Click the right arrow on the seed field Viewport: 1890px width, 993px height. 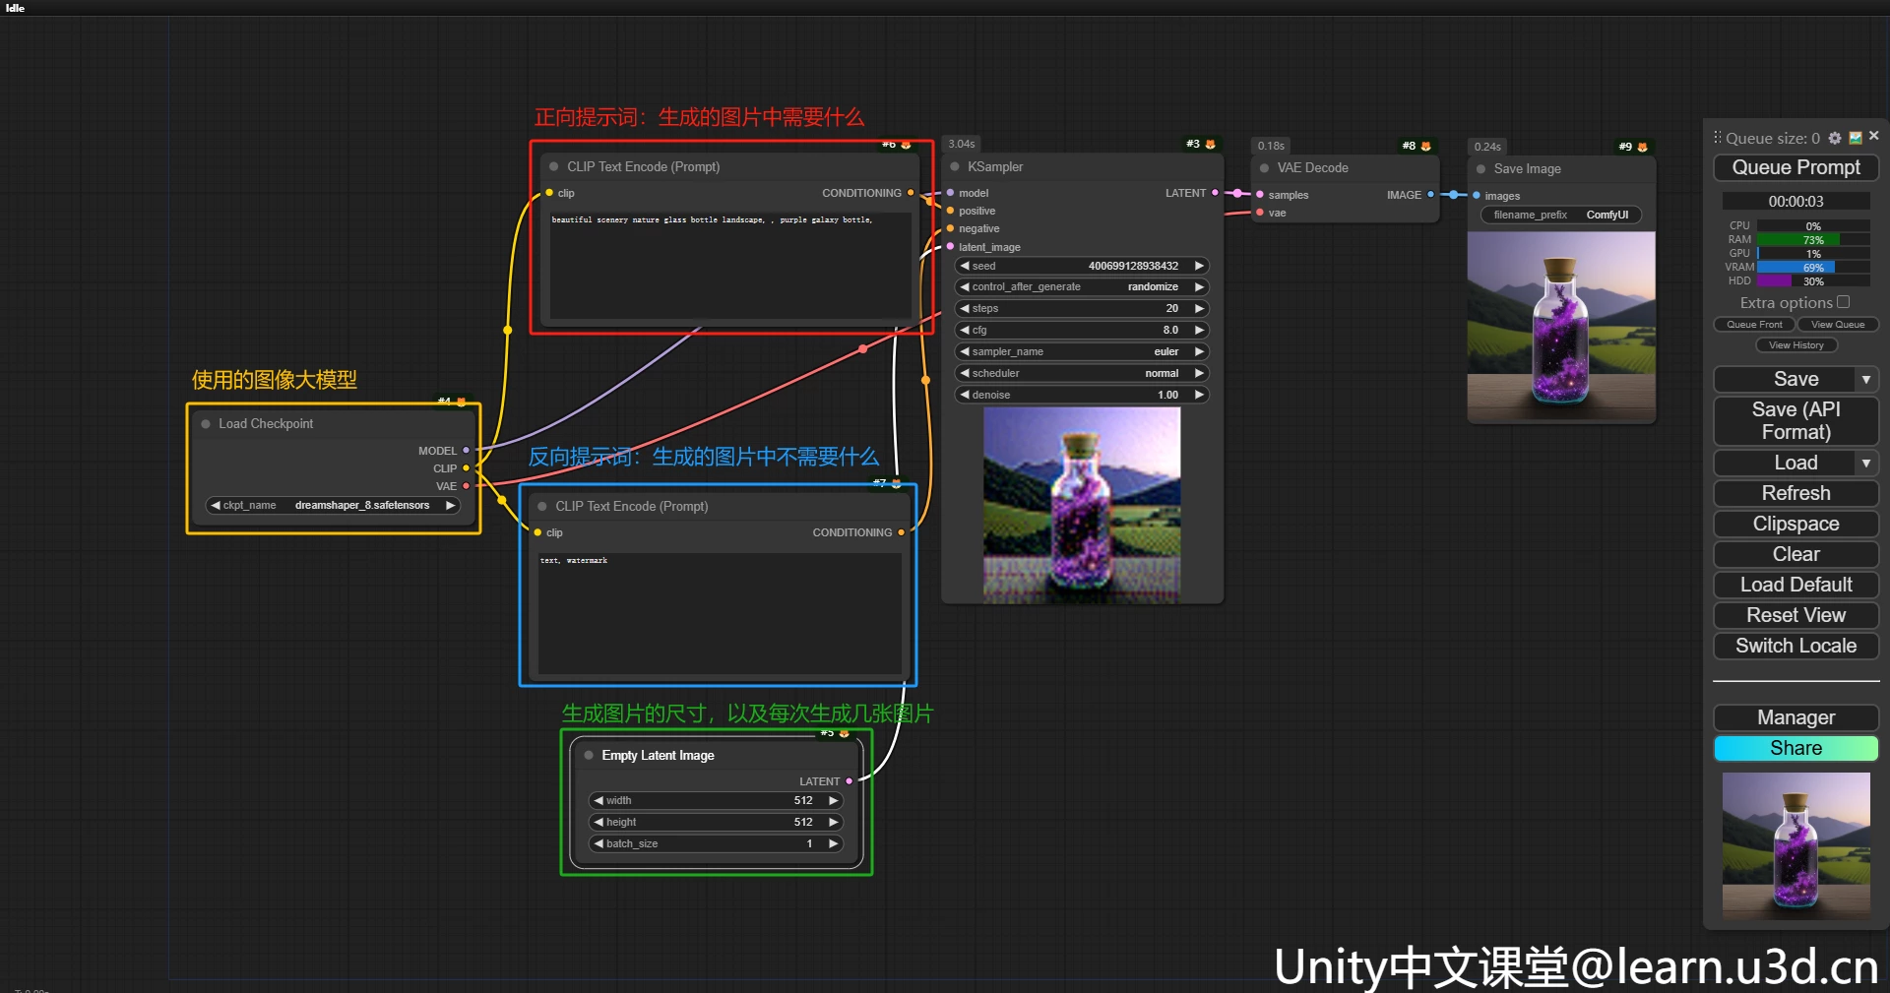coord(1199,266)
